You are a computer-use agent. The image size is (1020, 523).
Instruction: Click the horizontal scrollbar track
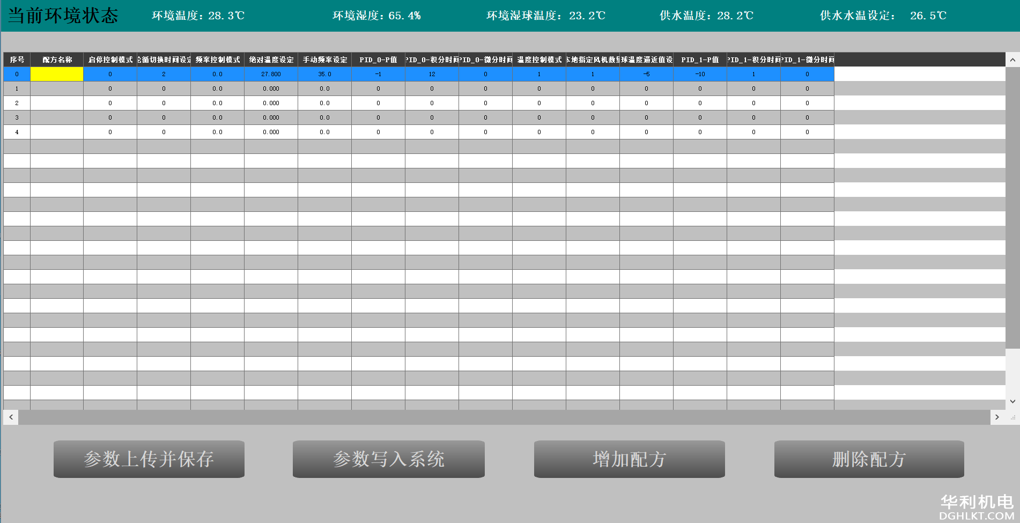pos(504,417)
